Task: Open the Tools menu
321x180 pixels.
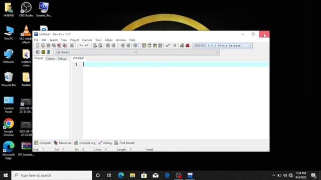Action: tap(98, 40)
